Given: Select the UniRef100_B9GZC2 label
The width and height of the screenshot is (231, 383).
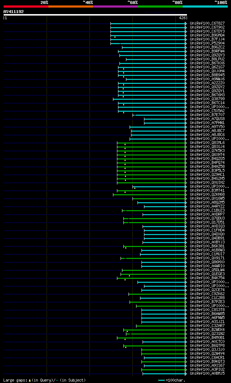Looking at the screenshot, I should 208,47.
